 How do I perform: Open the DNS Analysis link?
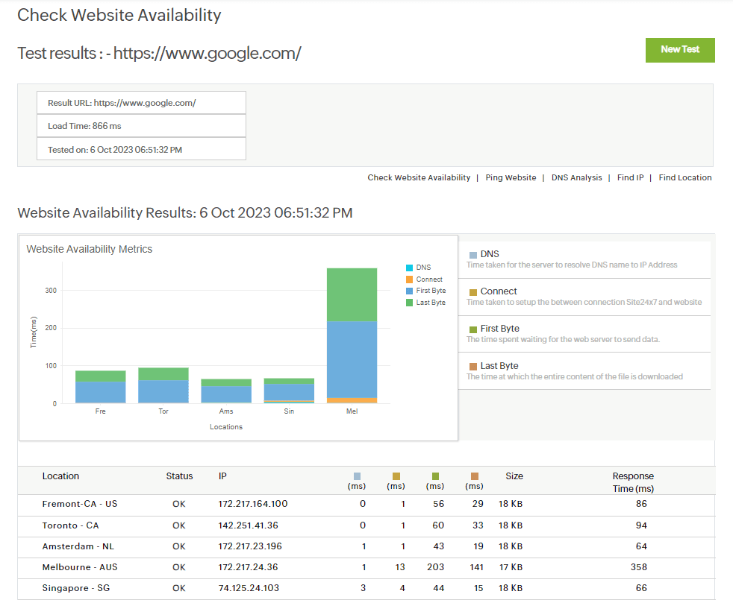576,178
